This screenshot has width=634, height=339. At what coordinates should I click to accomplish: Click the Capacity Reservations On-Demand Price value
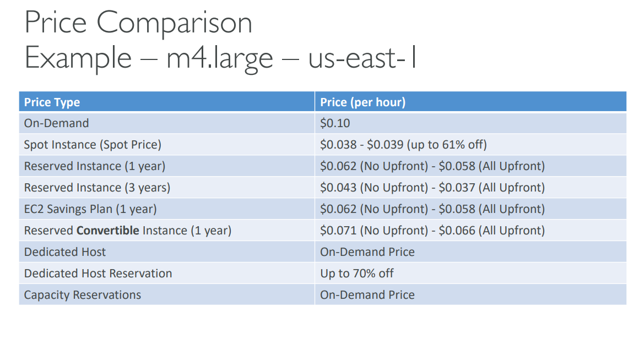pos(367,295)
